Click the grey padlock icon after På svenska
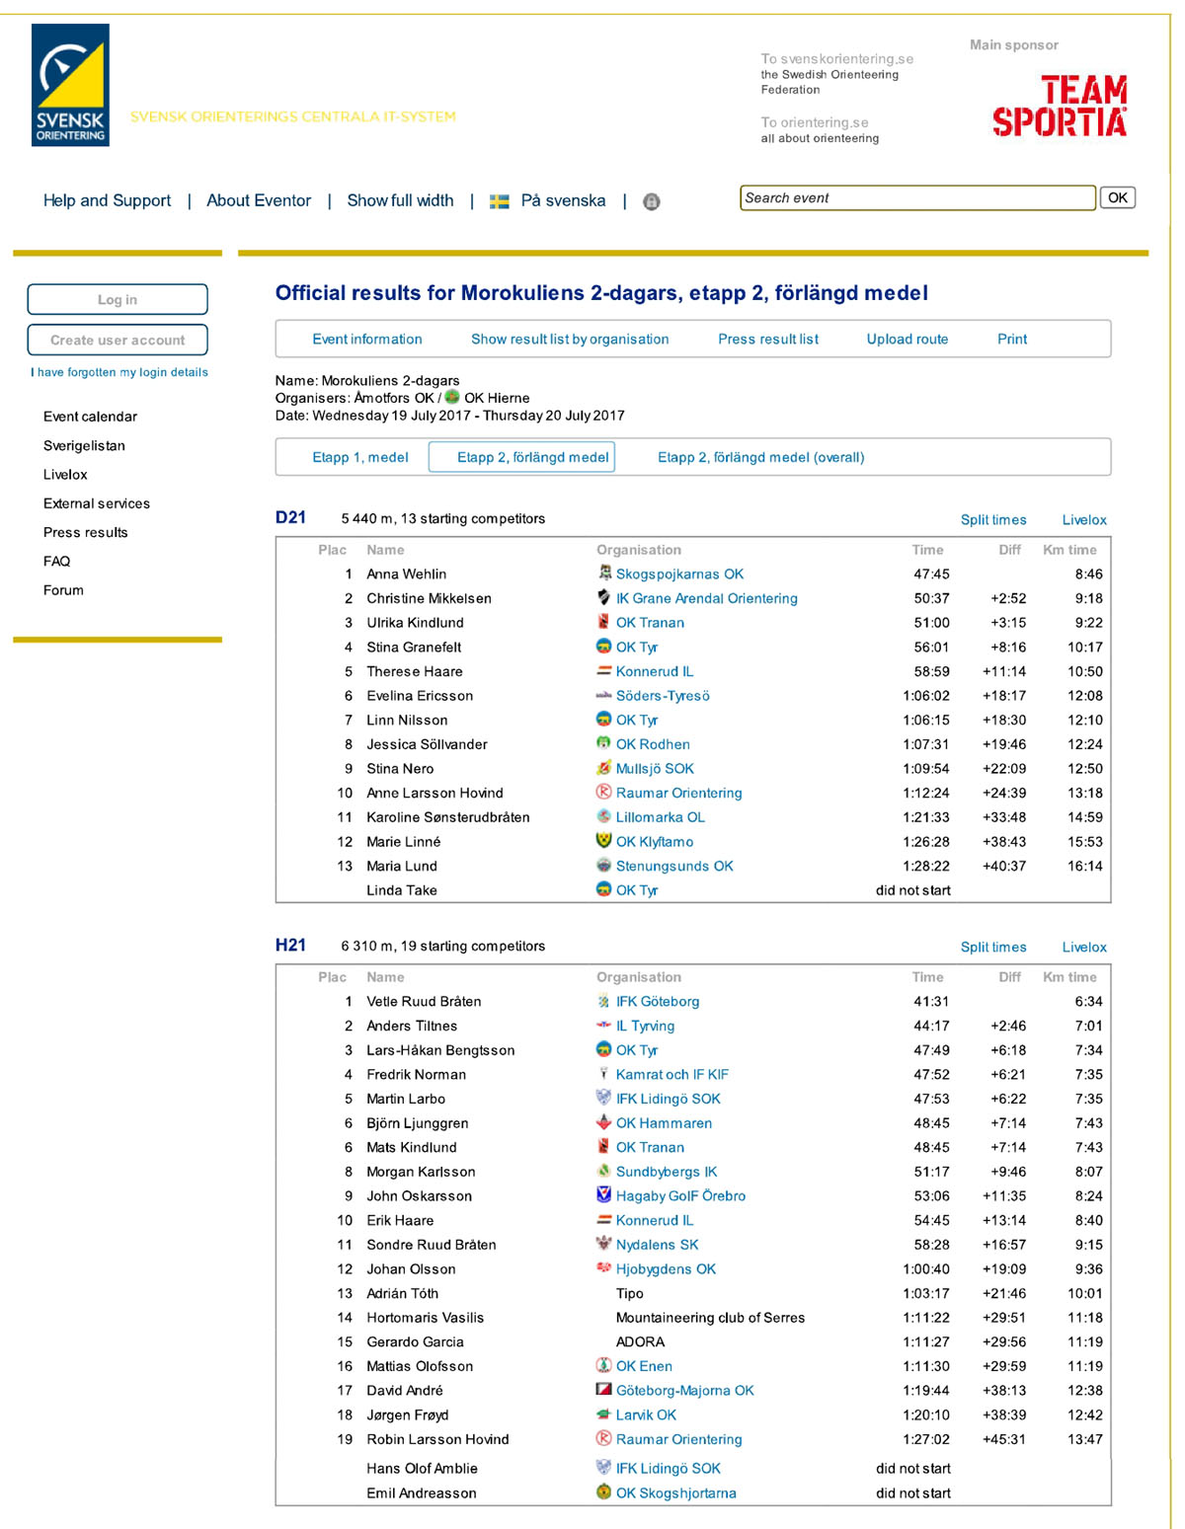This screenshot has width=1185, height=1529. [652, 201]
